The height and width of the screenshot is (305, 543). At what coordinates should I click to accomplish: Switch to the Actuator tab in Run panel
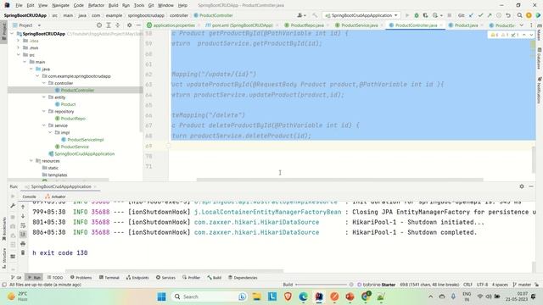coord(55,197)
